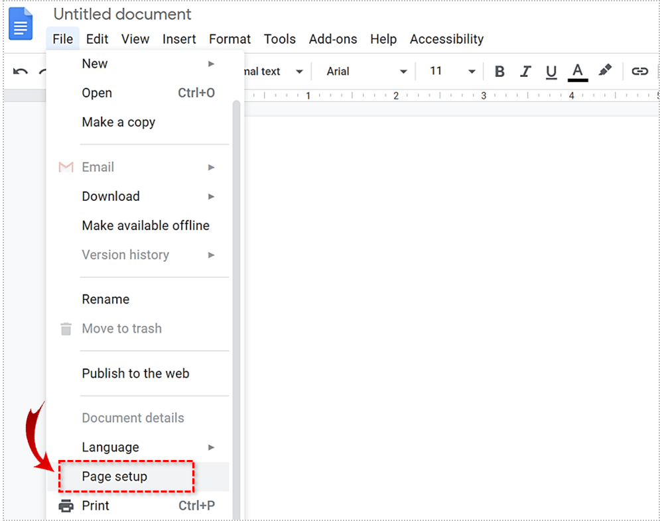Click the Google Docs home icon
Image resolution: width=660 pixels, height=521 pixels.
20,25
